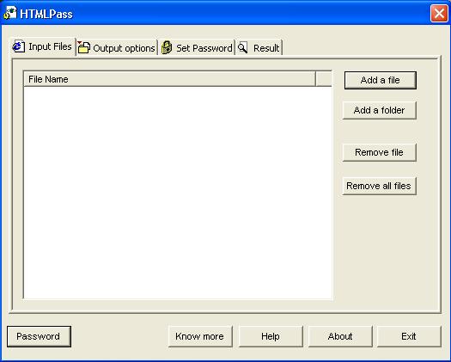Open the Set Password tab
This screenshot has width=451, height=362.
pyautogui.click(x=197, y=48)
